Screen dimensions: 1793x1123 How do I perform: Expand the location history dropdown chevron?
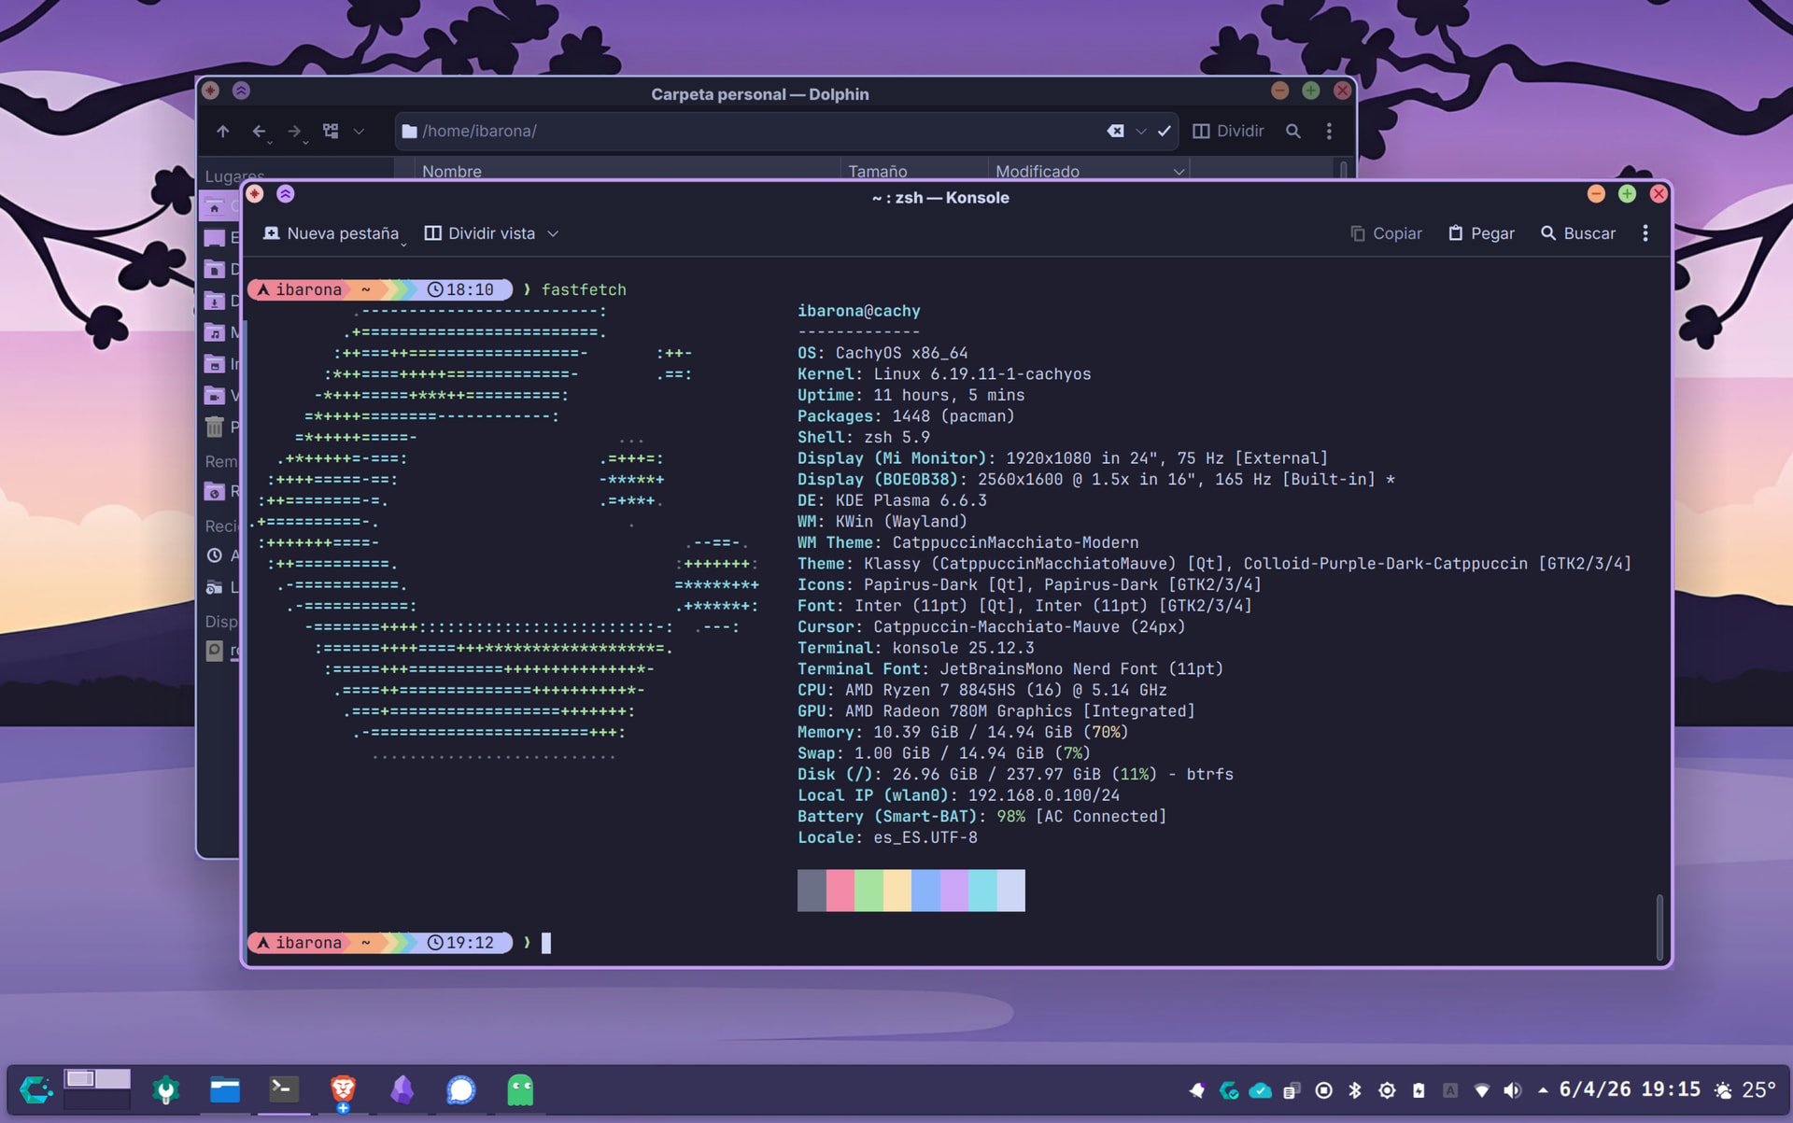pyautogui.click(x=1140, y=132)
